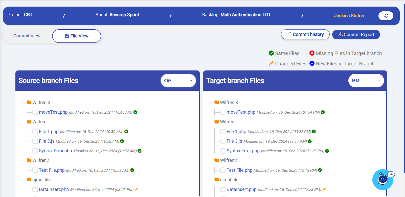The image size is (405, 197).
Task: Open File 3.js in target branch
Action: tap(234, 141)
